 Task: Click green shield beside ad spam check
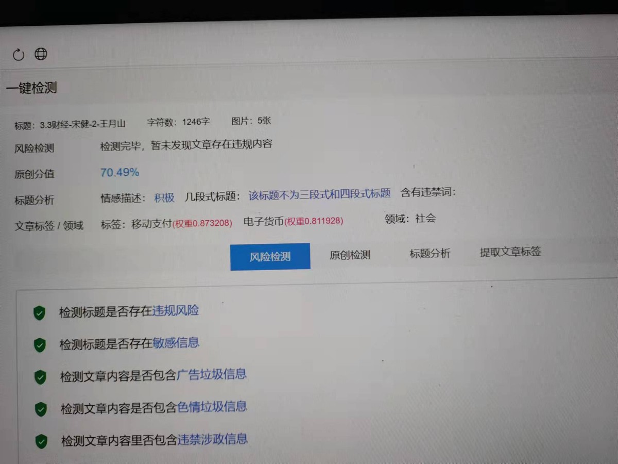click(x=40, y=376)
